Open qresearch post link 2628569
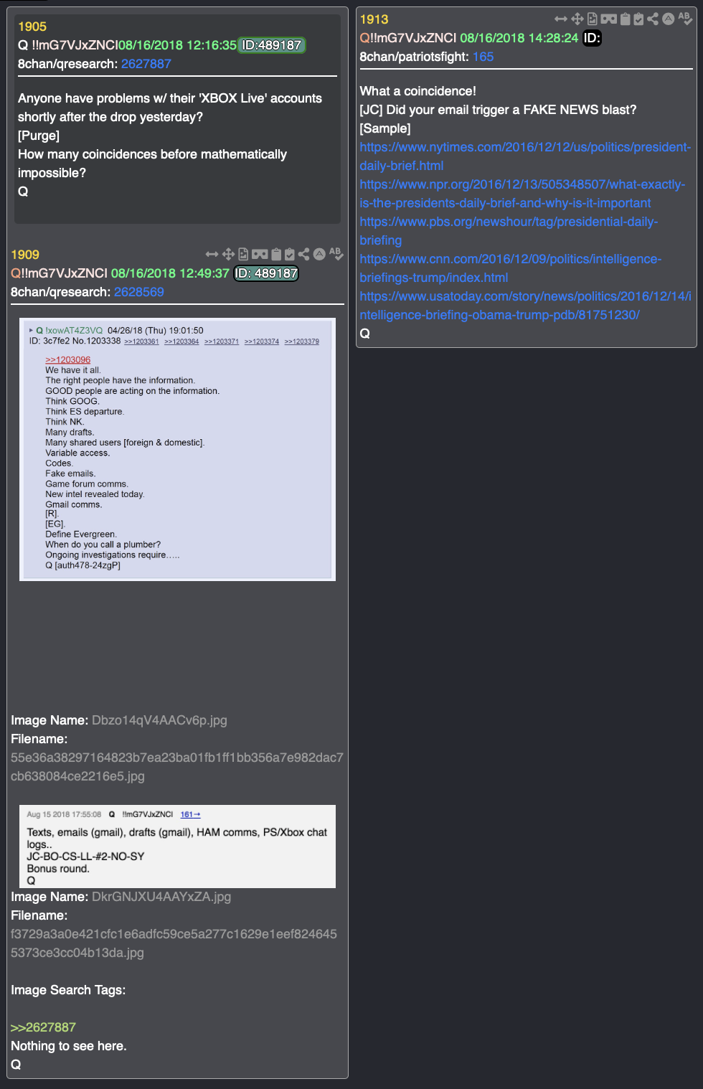 [139, 292]
